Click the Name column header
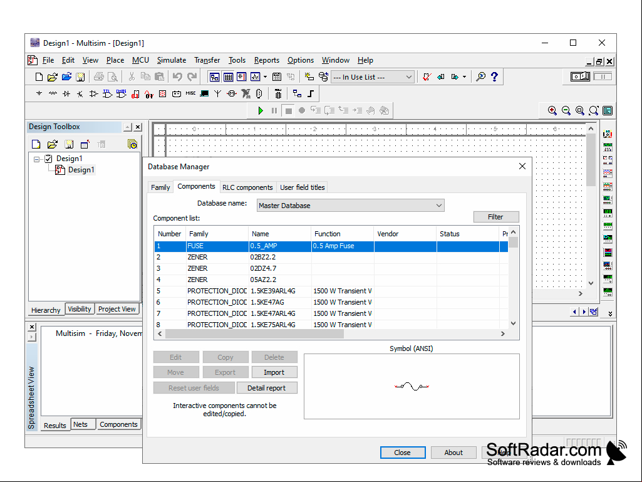The image size is (642, 482). [279, 234]
